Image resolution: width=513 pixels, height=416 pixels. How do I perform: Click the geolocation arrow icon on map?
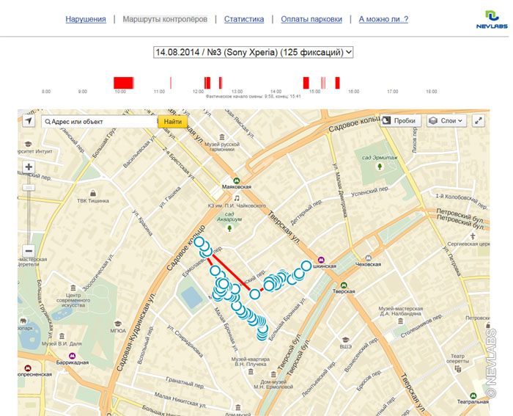[29, 121]
